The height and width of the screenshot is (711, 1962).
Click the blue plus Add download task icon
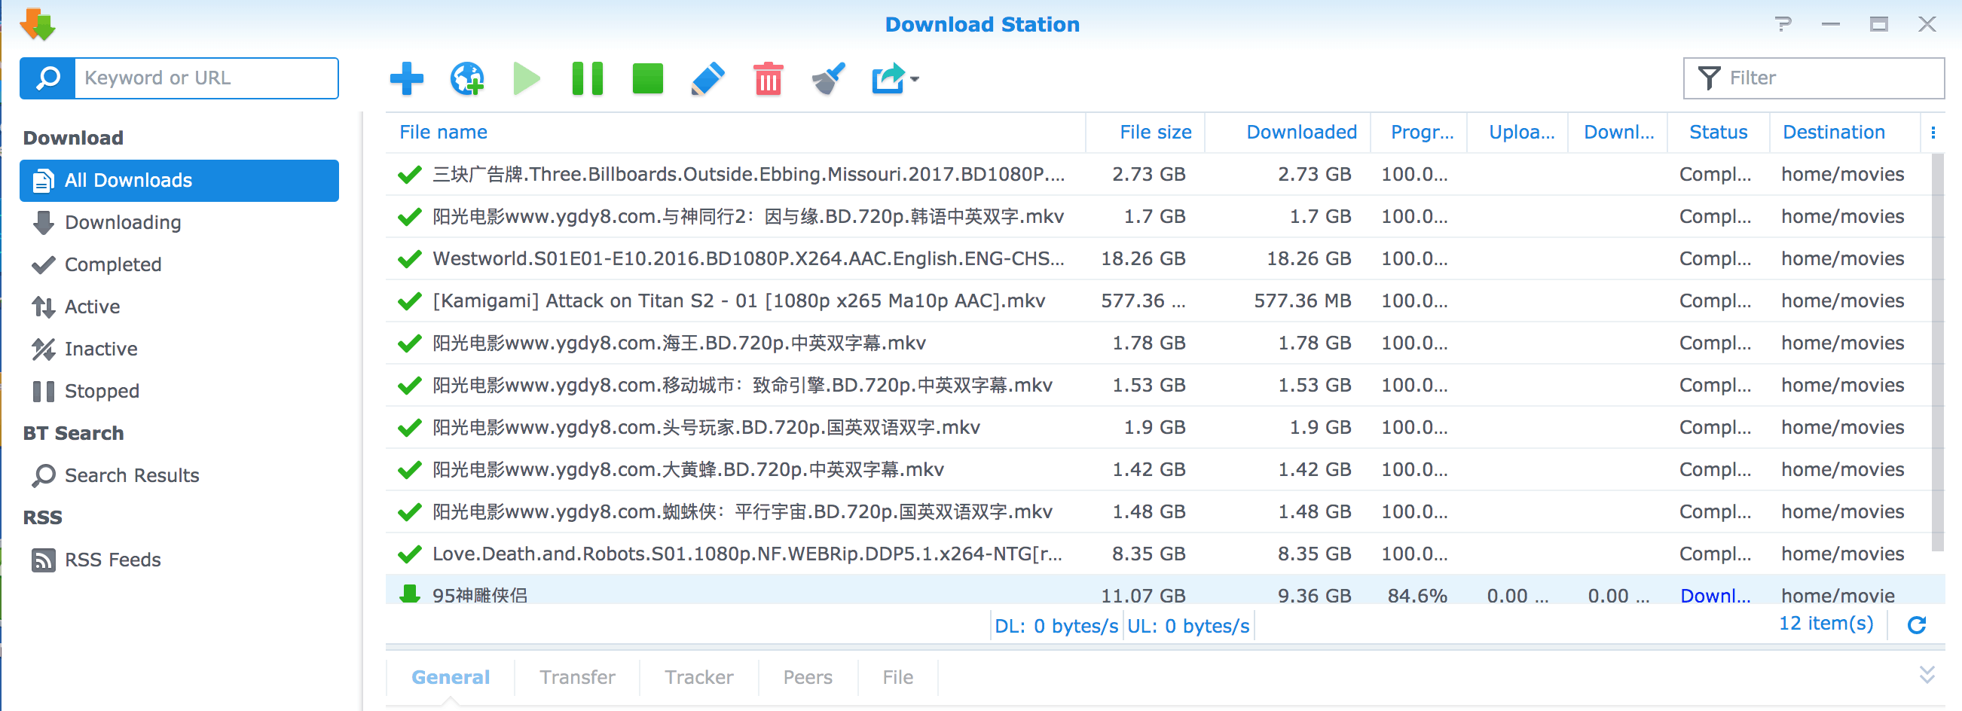406,78
